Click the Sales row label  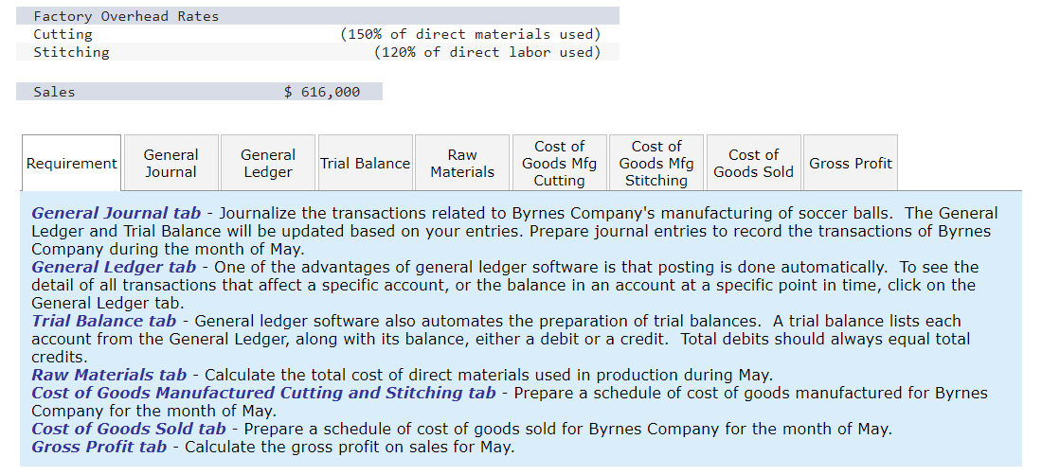pyautogui.click(x=55, y=92)
